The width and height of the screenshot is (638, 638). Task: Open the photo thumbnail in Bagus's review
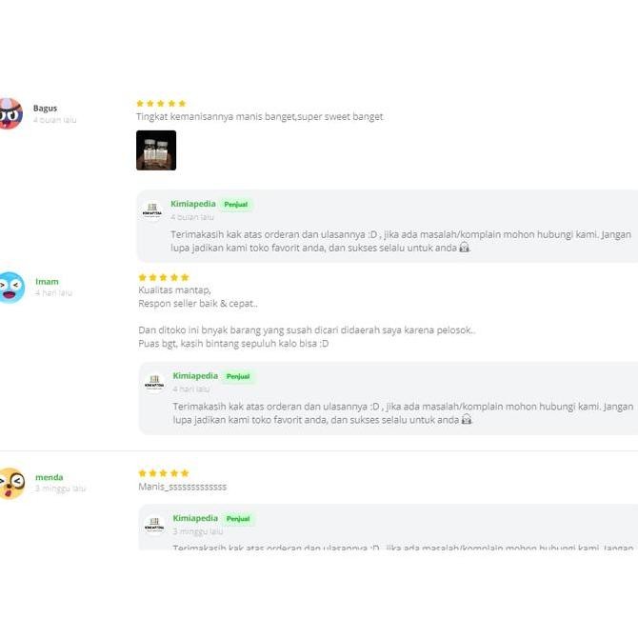pyautogui.click(x=156, y=150)
